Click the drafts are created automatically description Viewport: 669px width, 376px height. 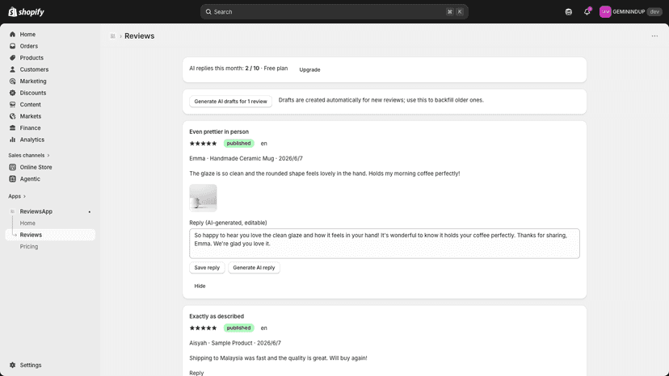pos(381,100)
